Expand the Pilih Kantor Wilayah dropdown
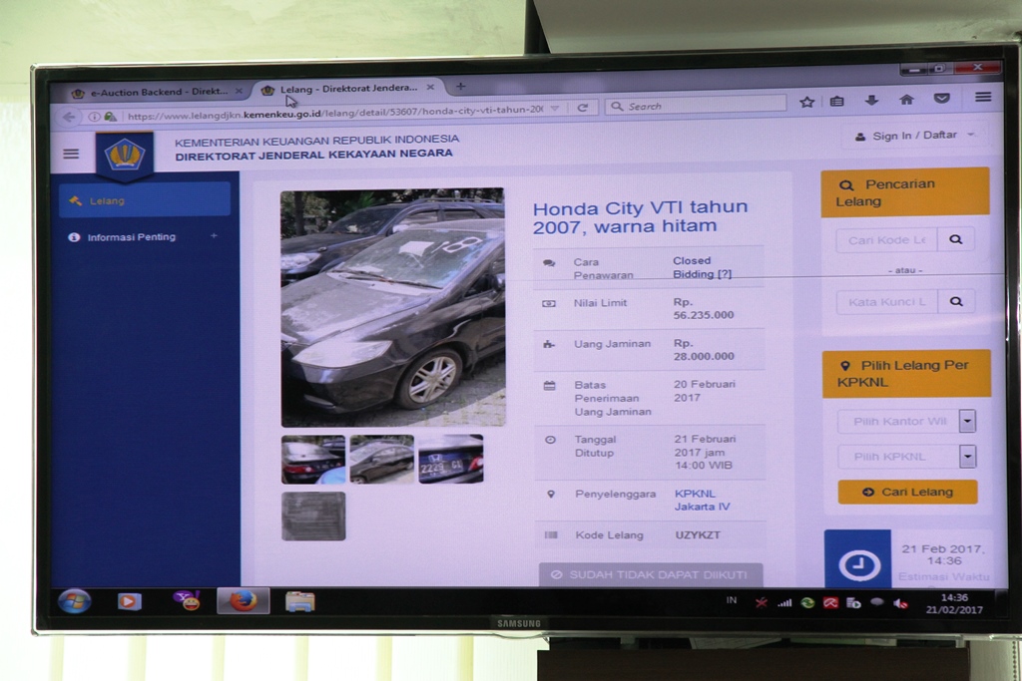The height and width of the screenshot is (681, 1022). click(967, 422)
